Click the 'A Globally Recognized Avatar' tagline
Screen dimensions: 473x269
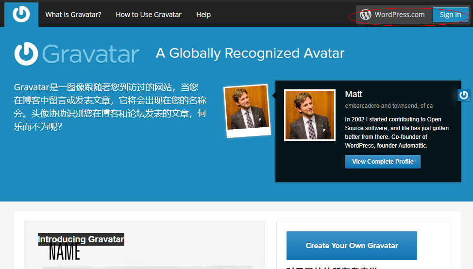pos(250,53)
